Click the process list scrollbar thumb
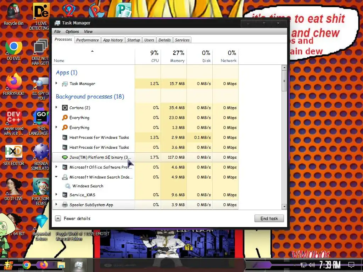The image size is (363, 272). click(x=284, y=81)
